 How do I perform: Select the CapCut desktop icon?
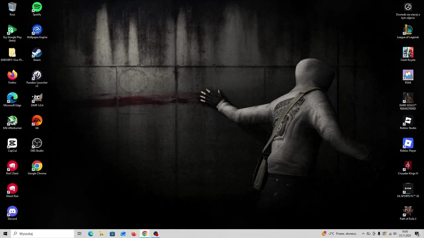pos(12,145)
